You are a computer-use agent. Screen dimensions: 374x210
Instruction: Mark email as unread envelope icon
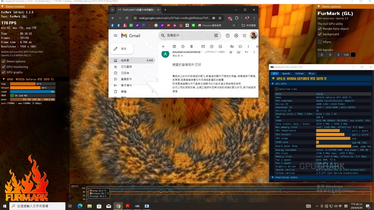(x=203, y=46)
